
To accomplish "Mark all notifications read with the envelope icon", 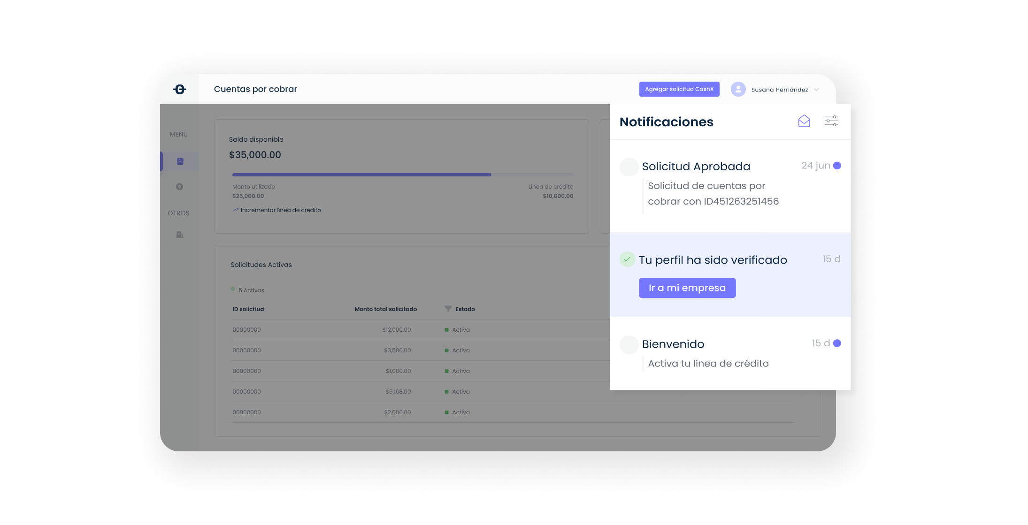I will tap(804, 121).
